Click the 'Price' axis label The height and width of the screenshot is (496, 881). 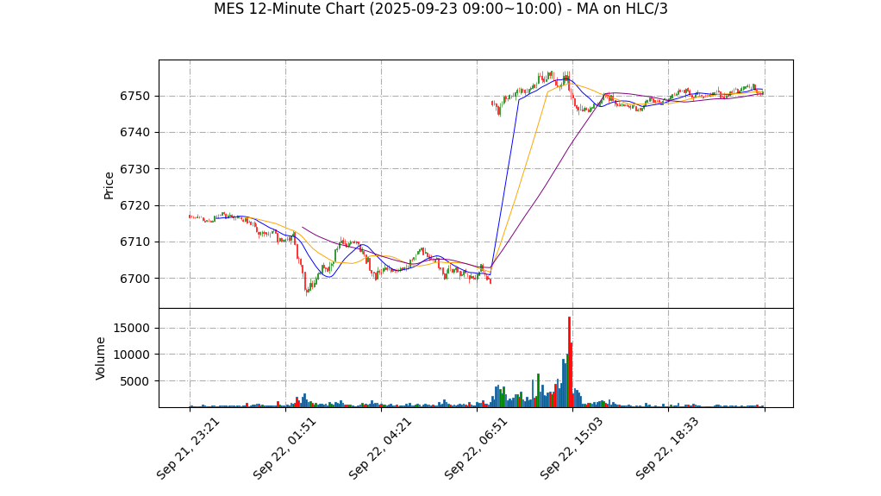tap(109, 185)
